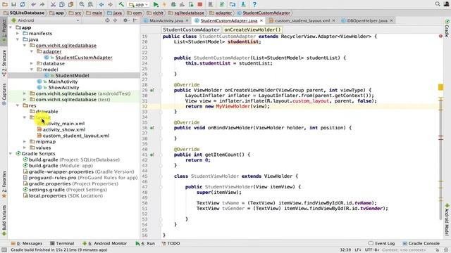
Task: Expand com.vichit.sqlitedatabase (androidTest) package
Action: point(25,93)
